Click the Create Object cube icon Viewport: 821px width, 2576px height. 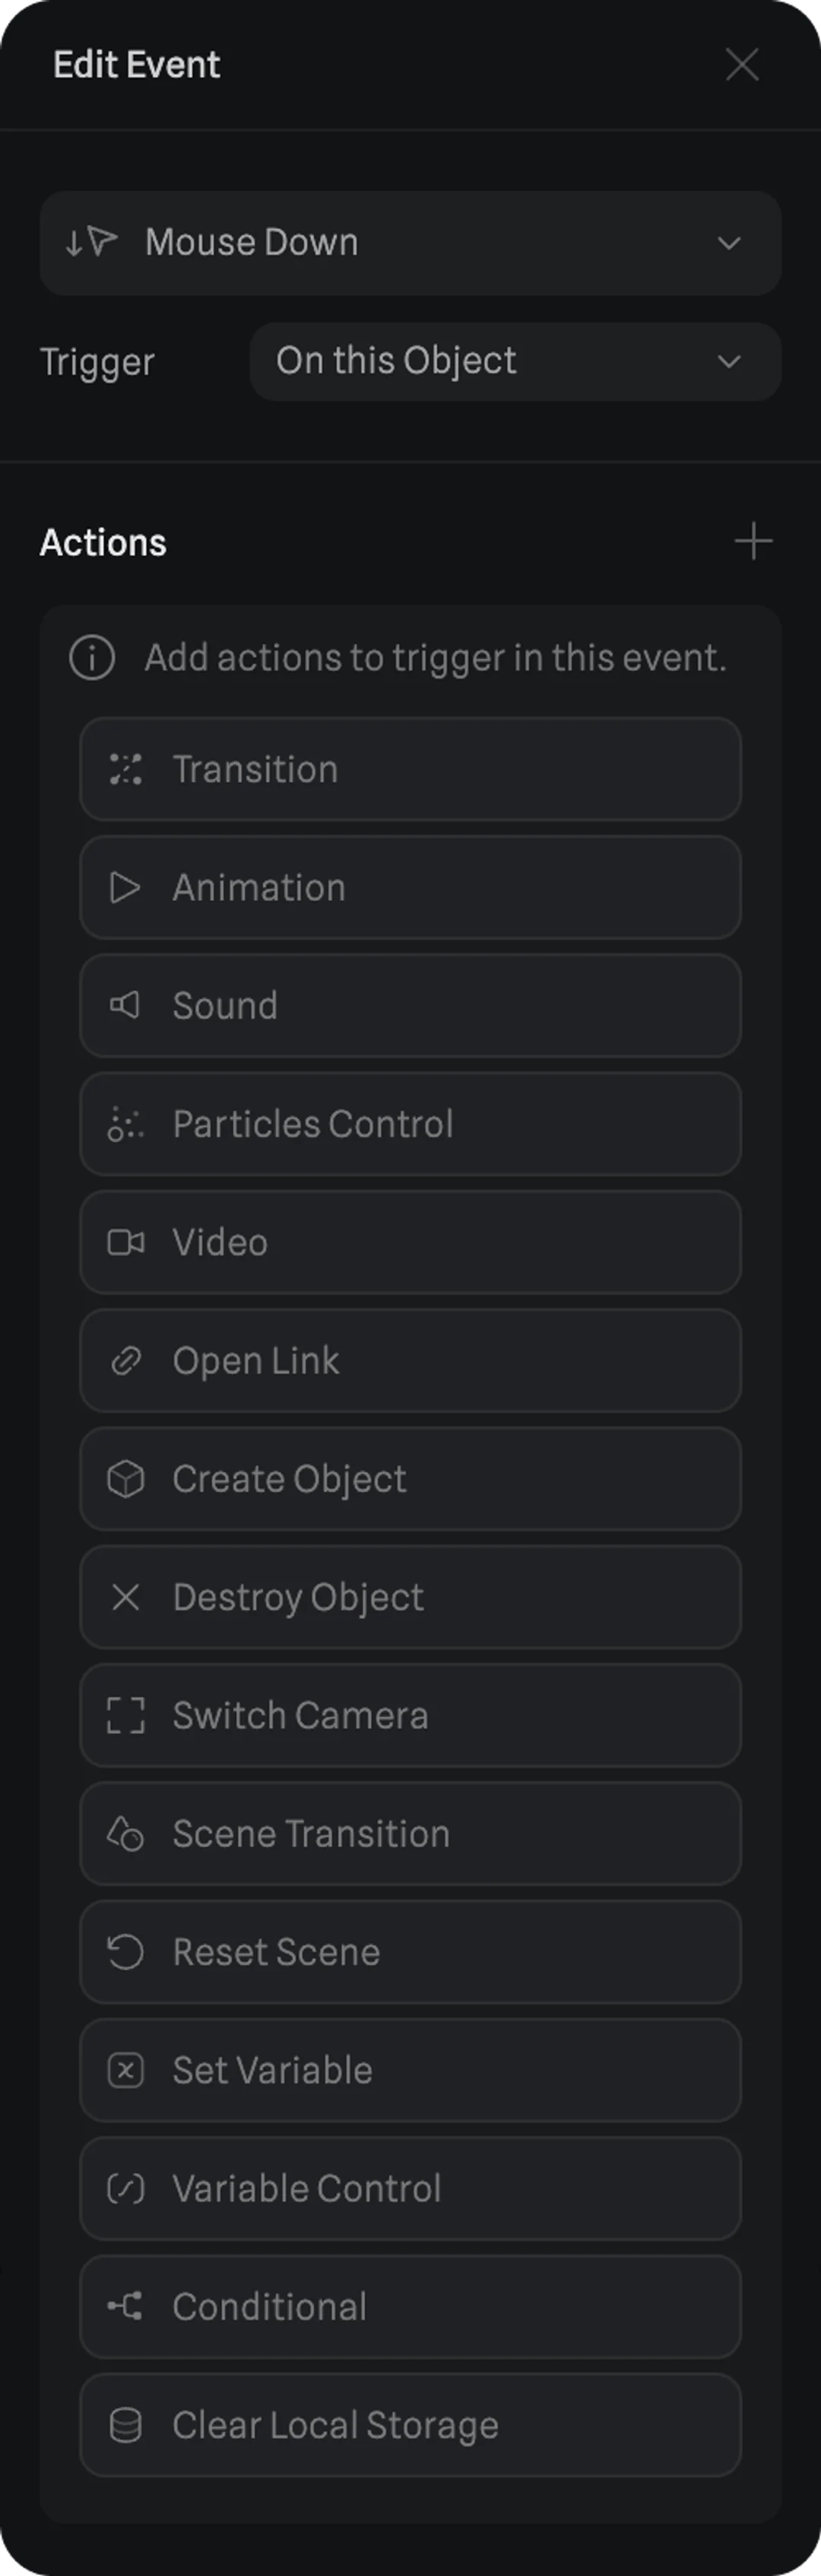126,1479
